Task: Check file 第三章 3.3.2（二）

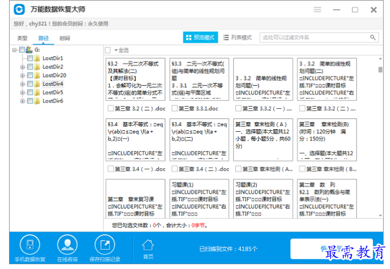Action: [302, 108]
